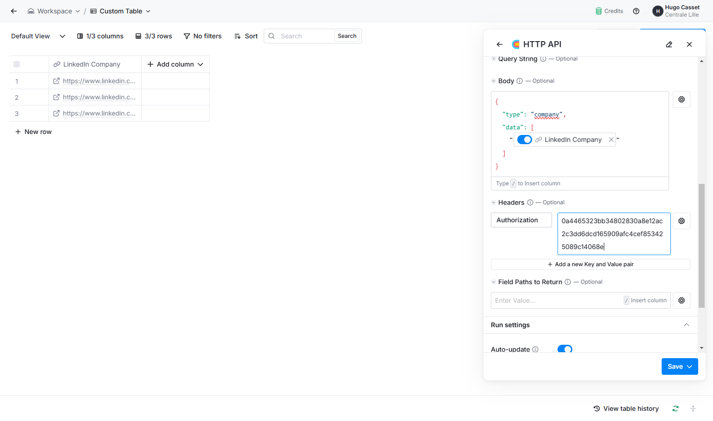Click Auto-update info icon
Image resolution: width=713 pixels, height=421 pixels.
click(x=535, y=349)
